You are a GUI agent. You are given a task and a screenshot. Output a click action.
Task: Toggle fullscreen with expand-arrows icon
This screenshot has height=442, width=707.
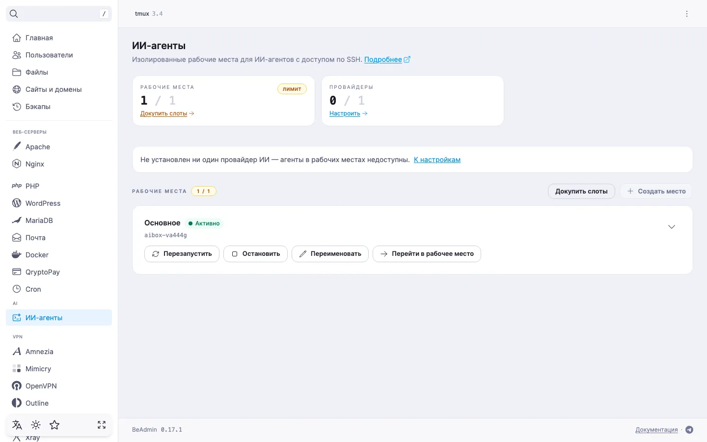pyautogui.click(x=102, y=425)
